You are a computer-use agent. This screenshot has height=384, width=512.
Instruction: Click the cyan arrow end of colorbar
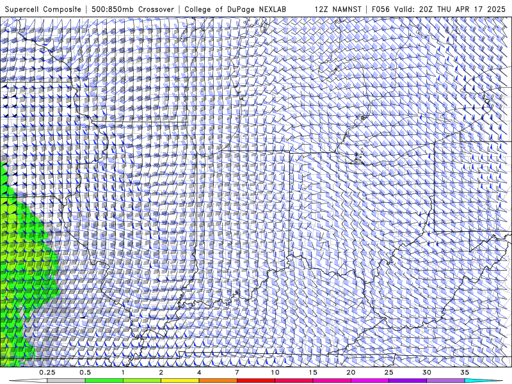coord(483,381)
